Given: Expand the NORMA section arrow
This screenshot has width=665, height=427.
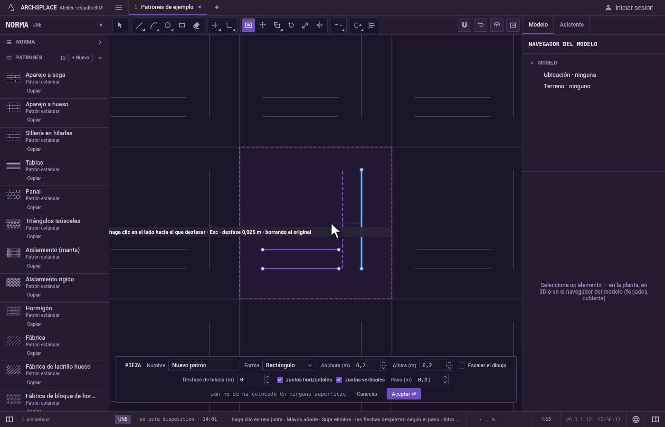Looking at the screenshot, I should point(100,42).
